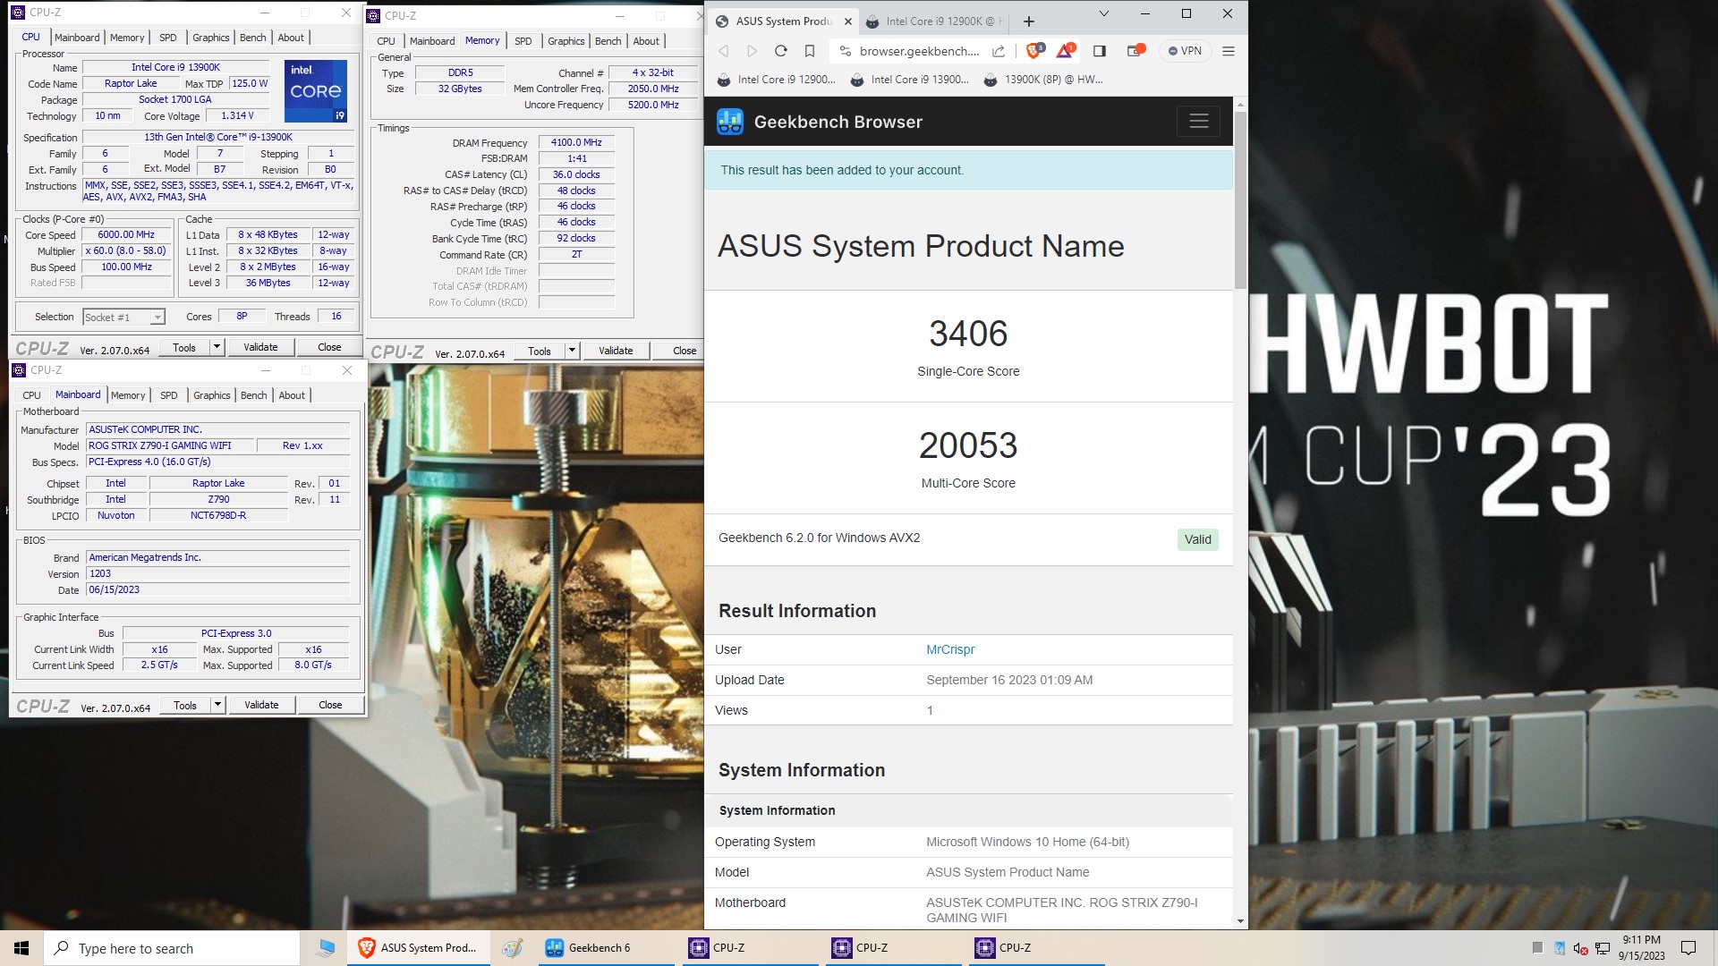Select the 4100.0 MHz DRAM frequency value

[576, 142]
